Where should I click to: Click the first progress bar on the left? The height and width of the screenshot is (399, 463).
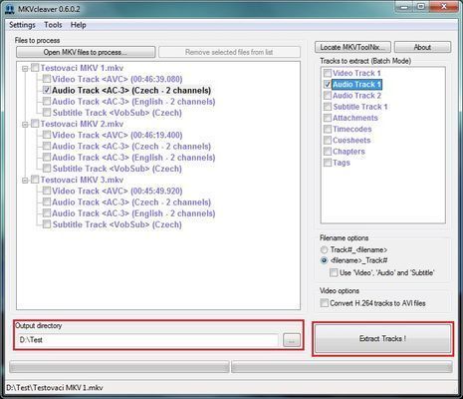pos(119,367)
